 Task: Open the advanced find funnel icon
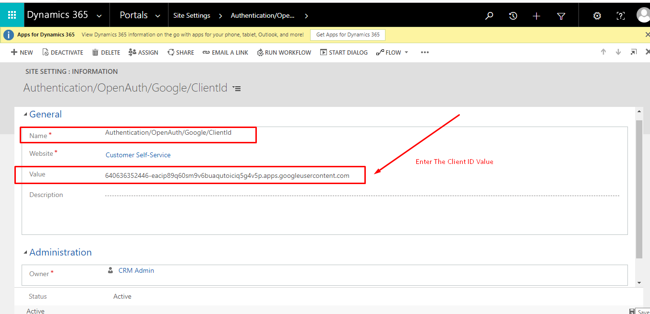(561, 16)
